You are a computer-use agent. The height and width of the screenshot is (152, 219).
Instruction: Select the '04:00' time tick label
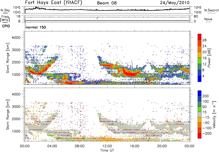pos(52,146)
